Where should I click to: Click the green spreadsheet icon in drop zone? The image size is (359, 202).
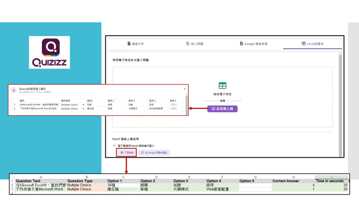pos(222,86)
